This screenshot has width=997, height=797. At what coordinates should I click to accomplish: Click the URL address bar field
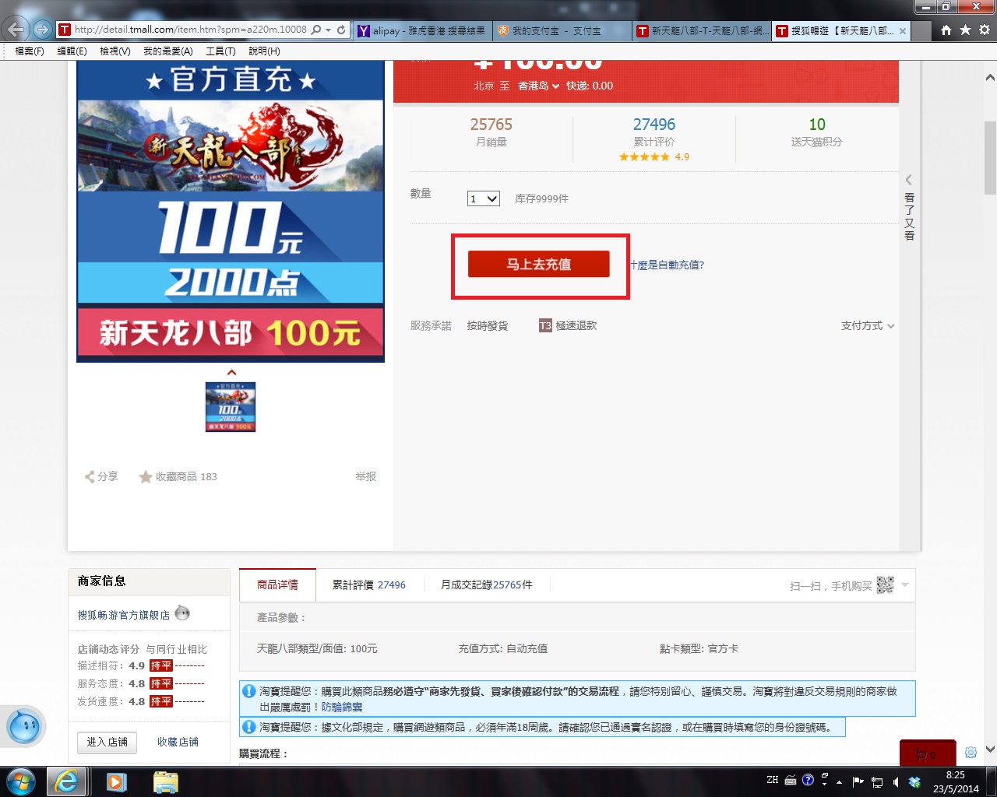tap(190, 30)
